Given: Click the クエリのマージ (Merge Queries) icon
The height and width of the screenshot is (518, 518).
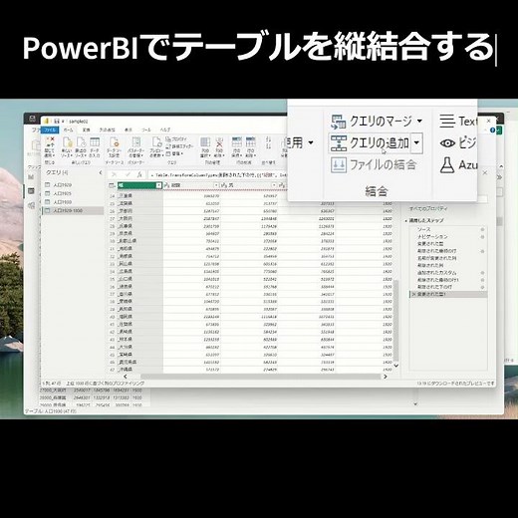Looking at the screenshot, I should coord(338,122).
